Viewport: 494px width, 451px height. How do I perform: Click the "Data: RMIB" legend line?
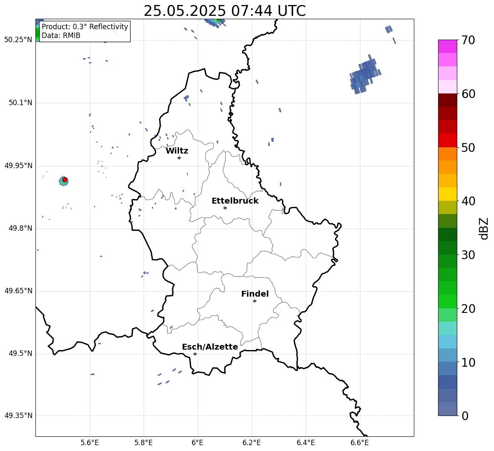tap(61, 35)
